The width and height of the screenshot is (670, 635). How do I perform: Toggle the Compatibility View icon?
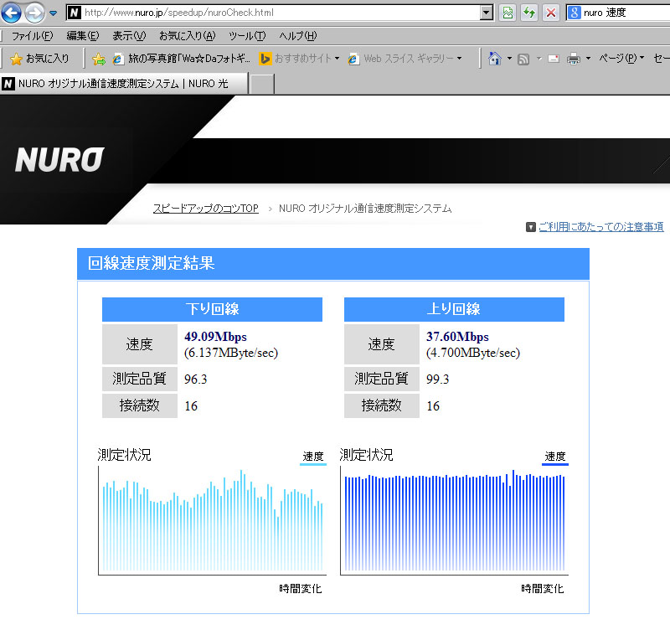point(508,13)
